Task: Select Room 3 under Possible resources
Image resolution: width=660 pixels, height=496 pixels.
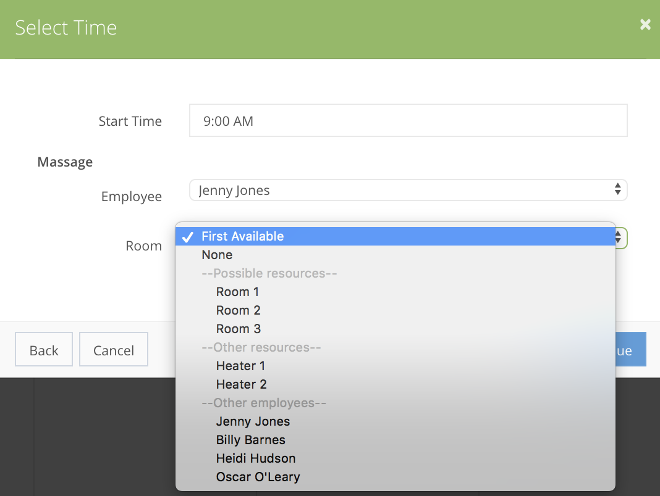Action: tap(237, 329)
